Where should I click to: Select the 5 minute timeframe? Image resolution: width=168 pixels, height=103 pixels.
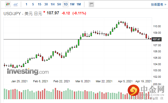pyautogui.click(x=33, y=4)
